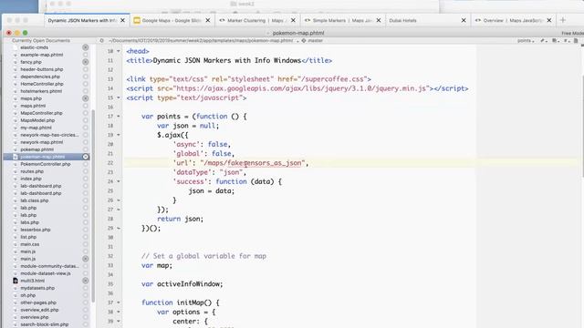Open dependencies.php from the sidebar

tap(40, 77)
